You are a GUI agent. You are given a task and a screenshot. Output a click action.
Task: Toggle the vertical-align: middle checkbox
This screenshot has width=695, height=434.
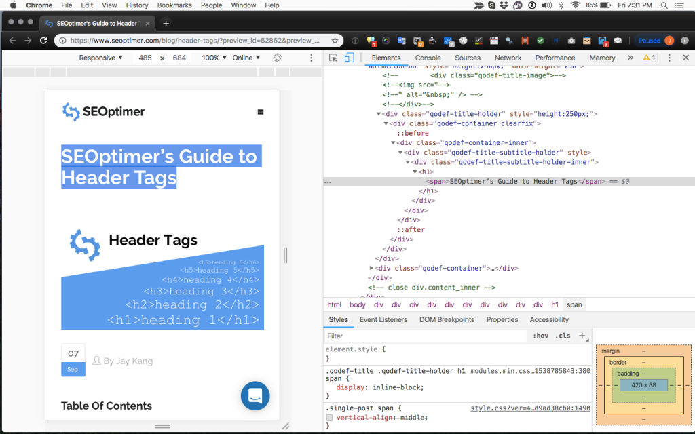coord(330,418)
